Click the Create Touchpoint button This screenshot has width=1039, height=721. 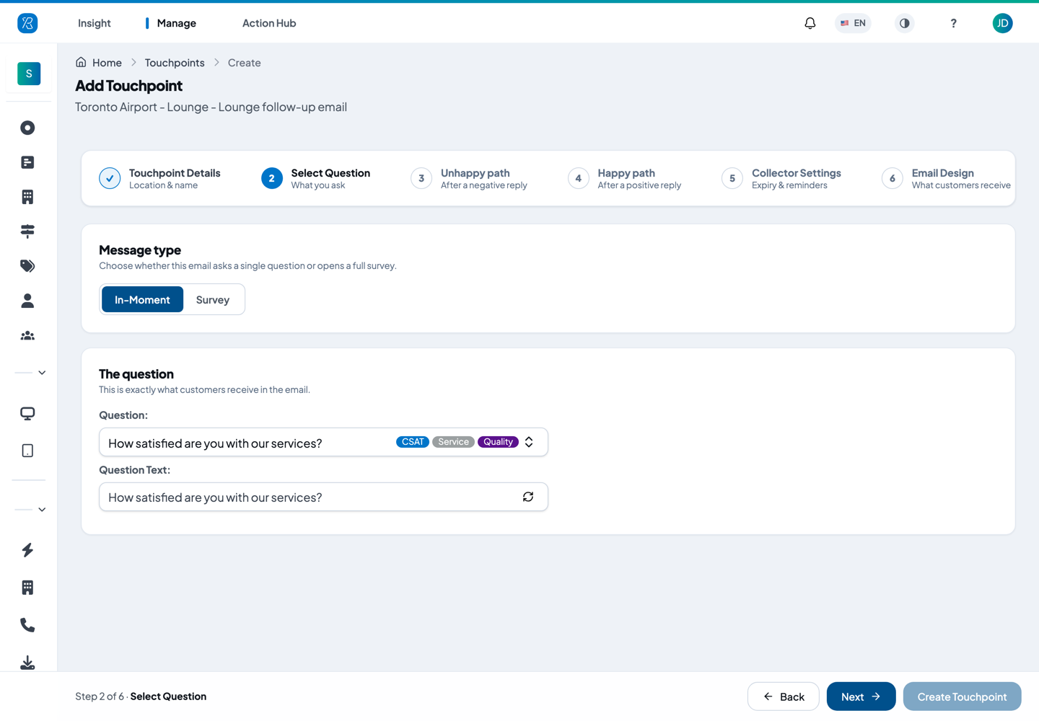tap(962, 696)
